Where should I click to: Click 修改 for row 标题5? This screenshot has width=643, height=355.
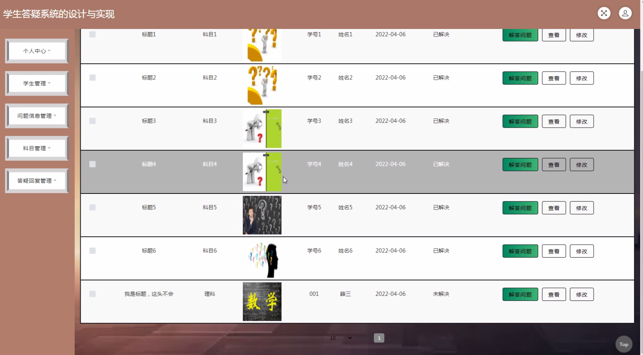pyautogui.click(x=582, y=208)
